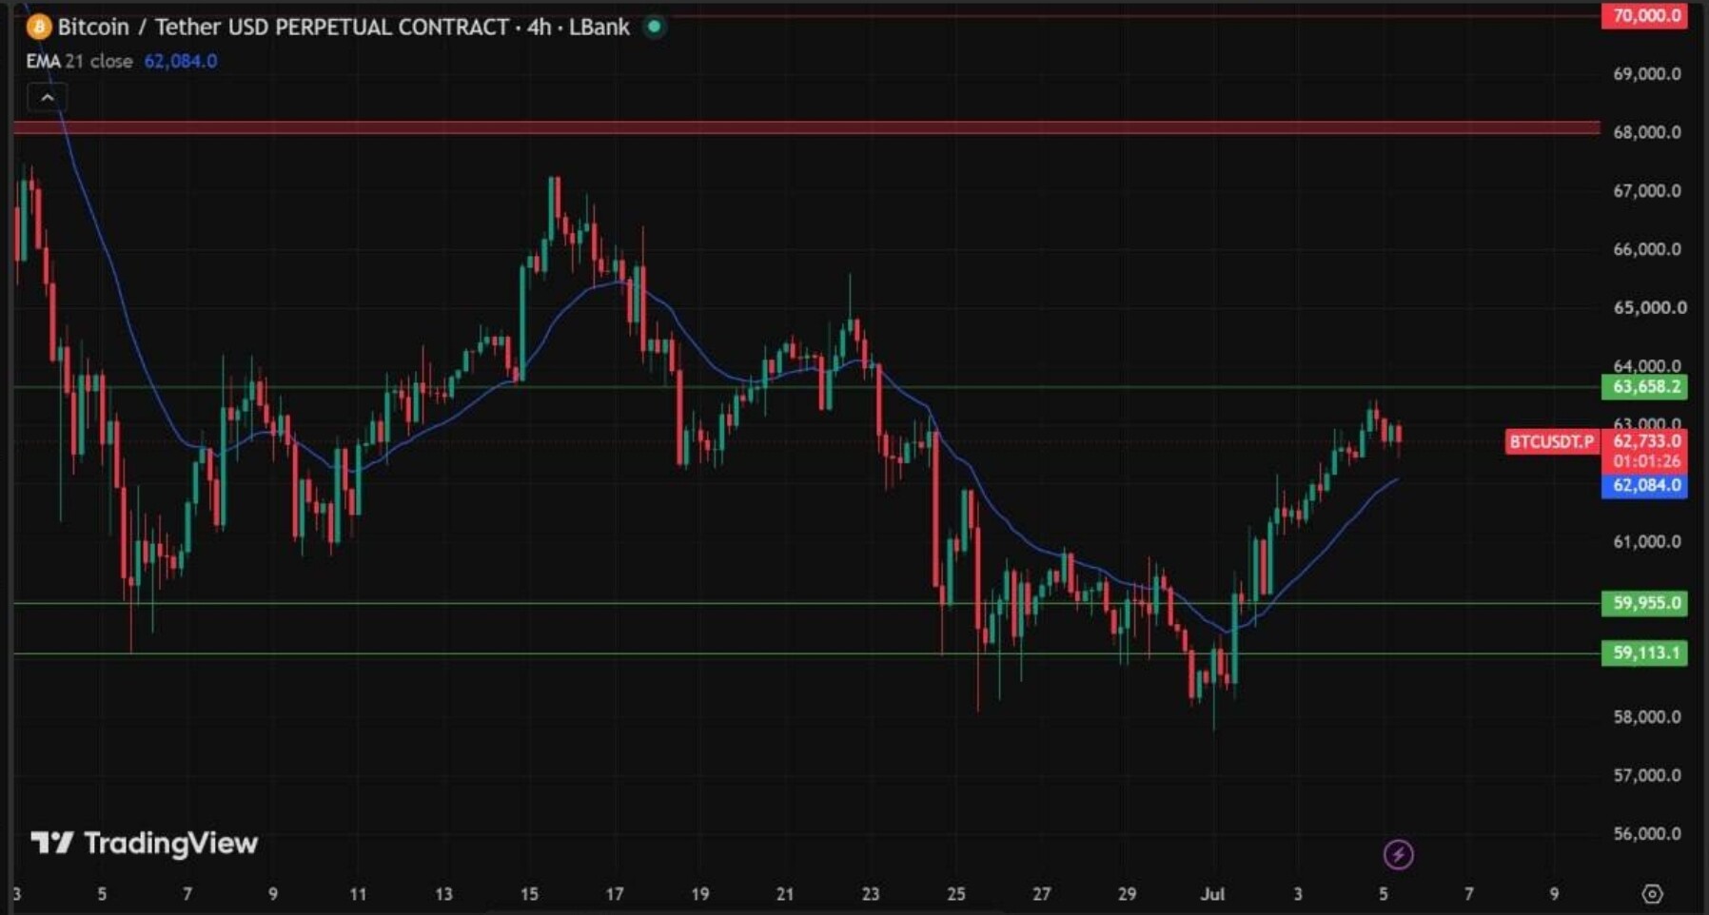
Task: Collapse the indicator legend chevron
Action: (x=48, y=97)
